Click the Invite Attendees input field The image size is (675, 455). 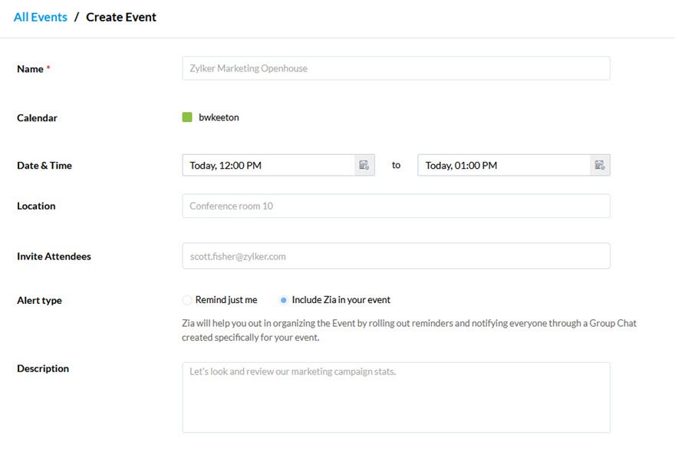396,256
